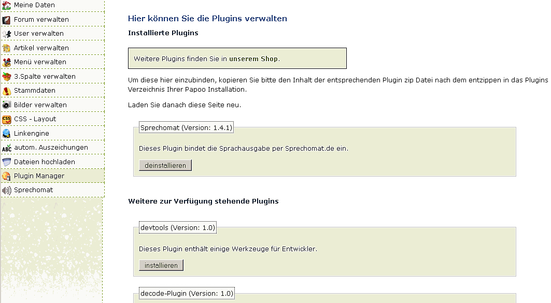Click the User verwalten figure icon
Image resolution: width=551 pixels, height=303 pixels.
(x=6, y=34)
